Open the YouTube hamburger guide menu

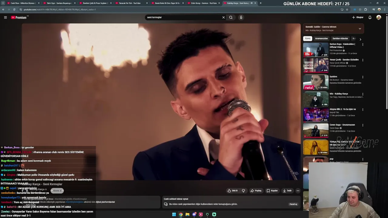click(x=5, y=18)
